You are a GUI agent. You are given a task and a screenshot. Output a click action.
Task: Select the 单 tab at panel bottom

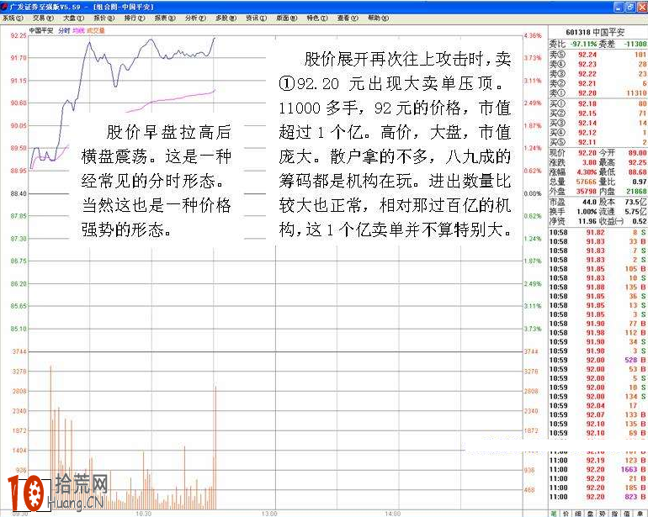point(640,514)
